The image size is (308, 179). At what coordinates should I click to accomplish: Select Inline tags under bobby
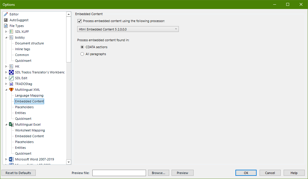tap(23, 49)
